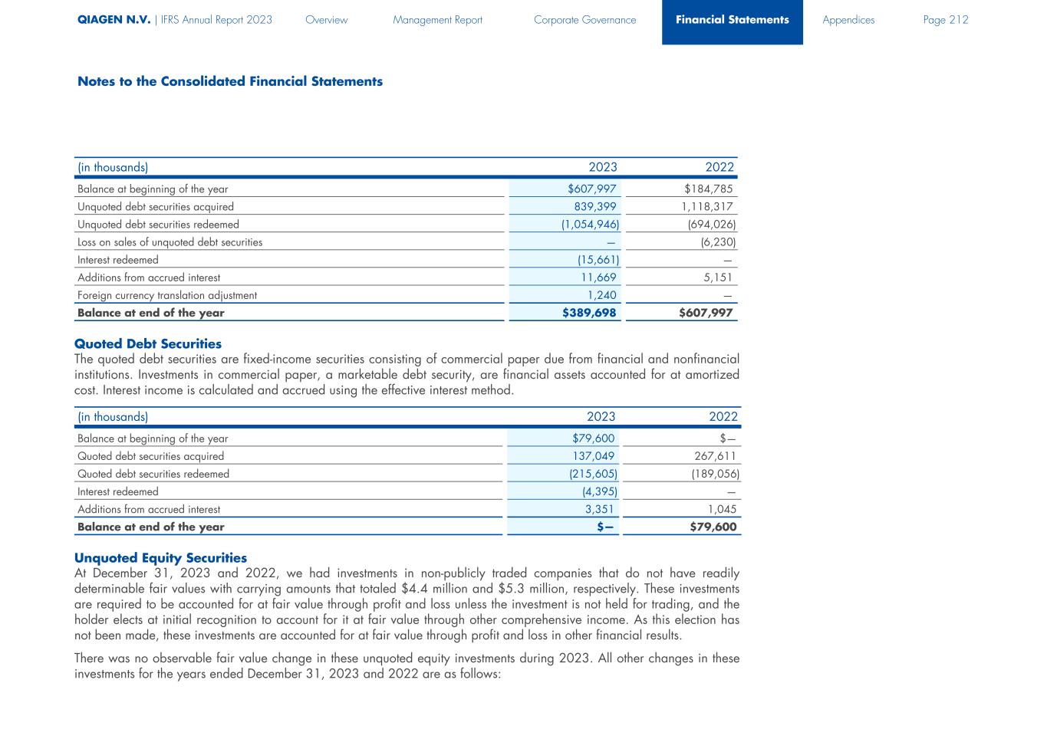
Task: Click the Unquoted Equity Securities heading
Action: (160, 558)
